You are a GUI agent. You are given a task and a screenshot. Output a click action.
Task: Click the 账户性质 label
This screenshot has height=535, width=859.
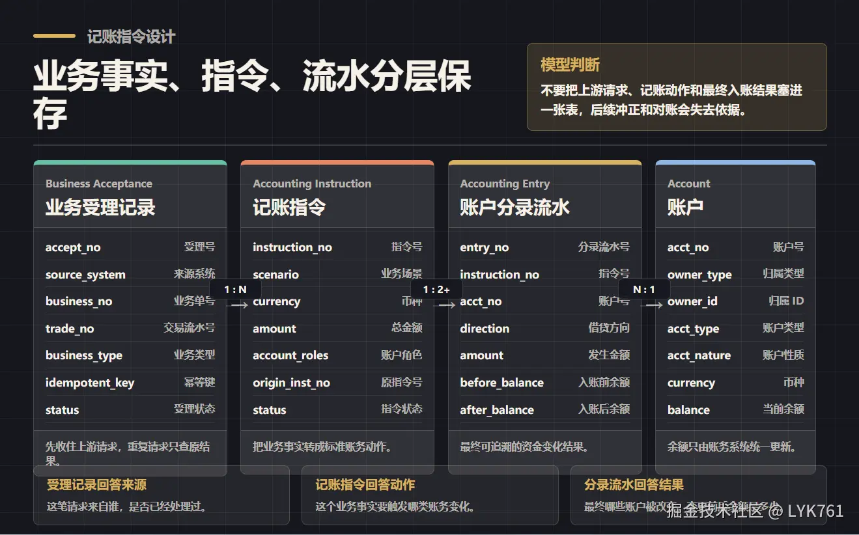point(784,355)
